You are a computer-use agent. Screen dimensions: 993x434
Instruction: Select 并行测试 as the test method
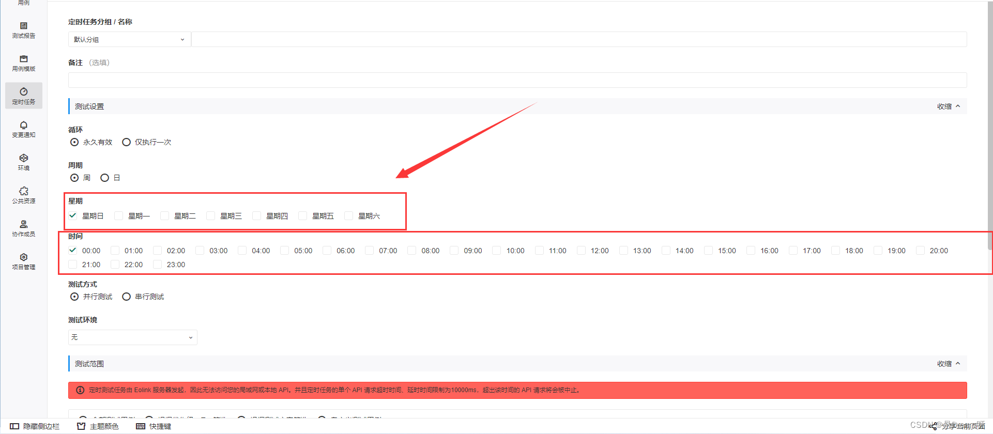pyautogui.click(x=74, y=297)
